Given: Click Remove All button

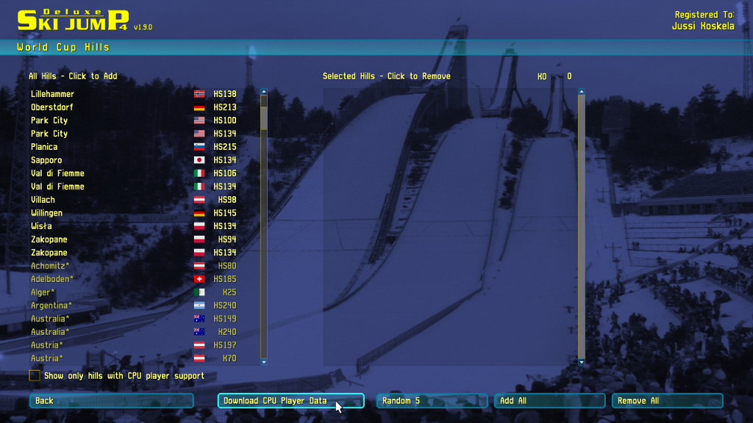Looking at the screenshot, I should (x=667, y=401).
